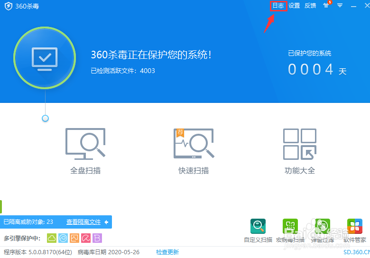Expand the title bar dropdown menu arrow
The width and height of the screenshot is (370, 258).
point(340,5)
